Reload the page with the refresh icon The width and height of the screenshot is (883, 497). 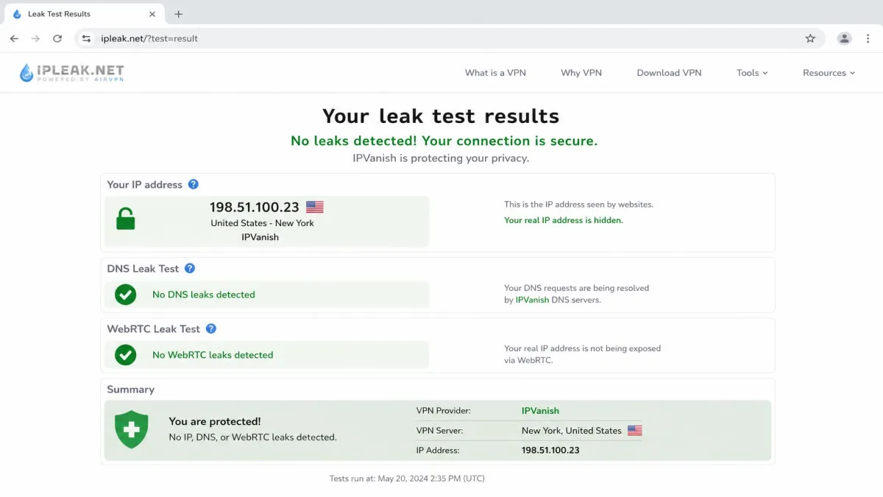57,38
